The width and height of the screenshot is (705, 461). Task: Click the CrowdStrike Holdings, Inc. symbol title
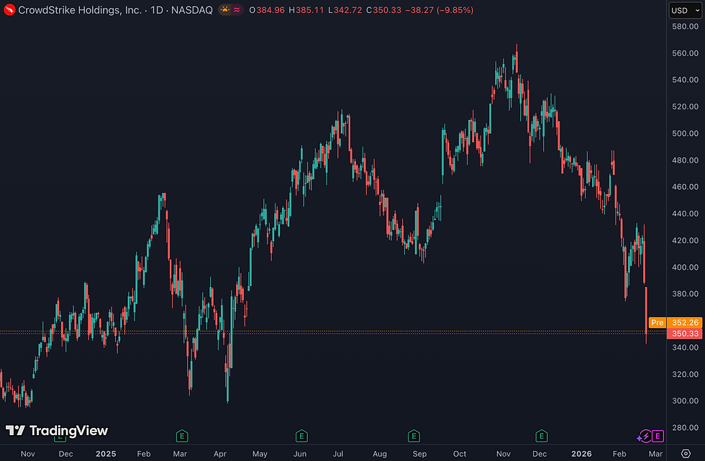point(80,10)
